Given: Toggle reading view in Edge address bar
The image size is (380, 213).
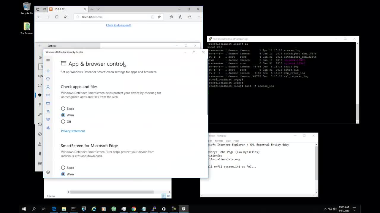Looking at the screenshot, I should click(x=153, y=17).
